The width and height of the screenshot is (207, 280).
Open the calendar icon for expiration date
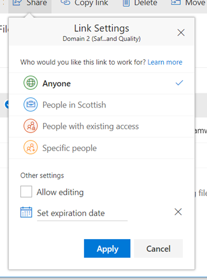coord(26,212)
